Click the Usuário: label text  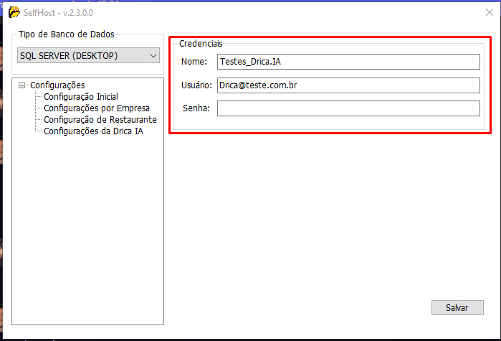tap(197, 85)
